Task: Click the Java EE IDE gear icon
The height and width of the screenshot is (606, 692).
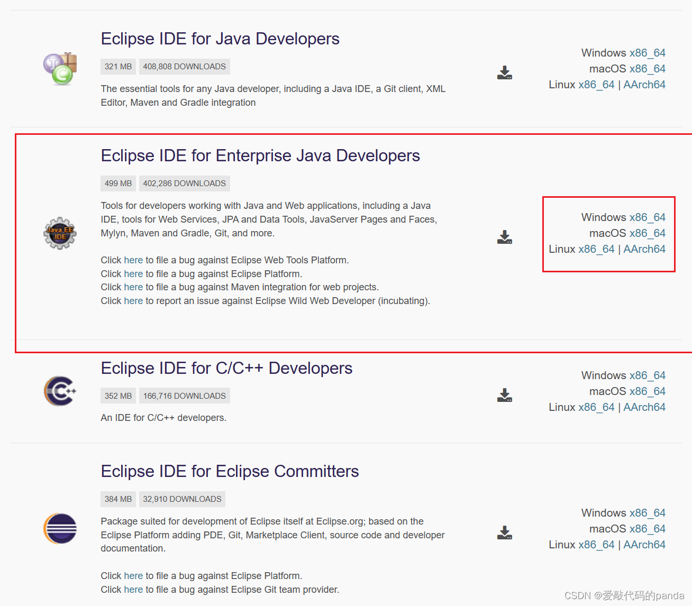Action: tap(60, 233)
